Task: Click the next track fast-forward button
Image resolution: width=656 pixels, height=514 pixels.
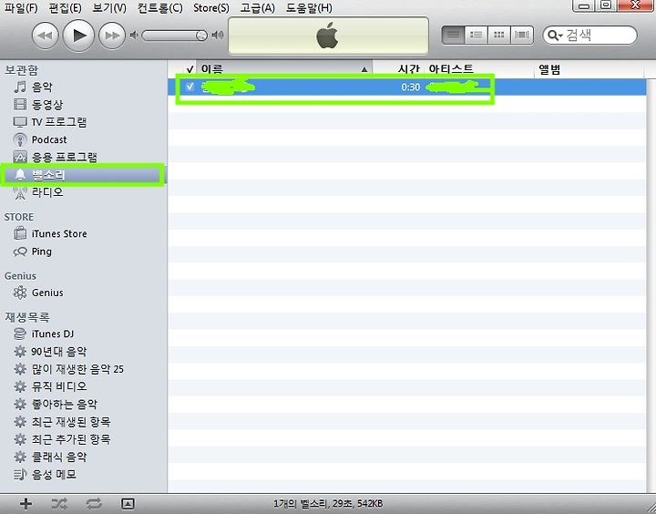Action: (112, 36)
